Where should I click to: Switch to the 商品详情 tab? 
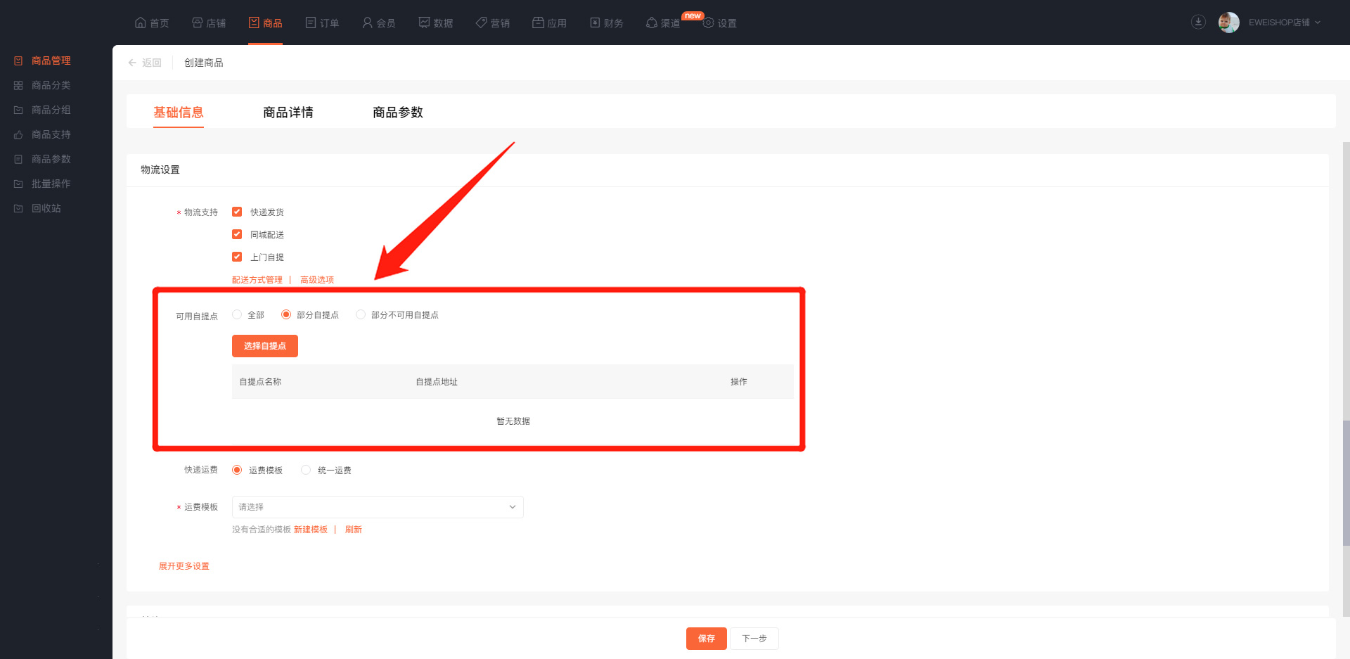tap(288, 113)
